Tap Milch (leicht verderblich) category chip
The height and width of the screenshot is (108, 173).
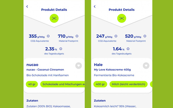tap(128, 84)
